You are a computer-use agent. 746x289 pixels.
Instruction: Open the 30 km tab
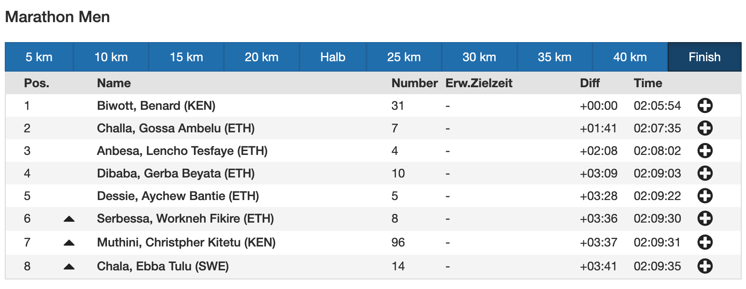point(479,57)
